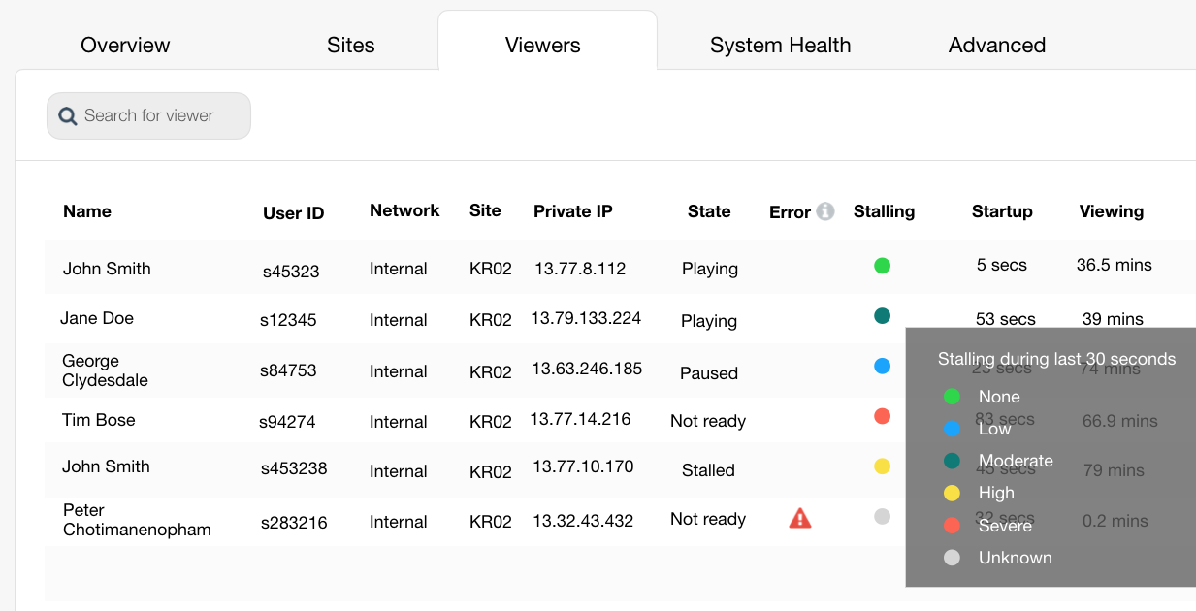Click the 39 mins viewing value
The image size is (1196, 611).
[1113, 319]
